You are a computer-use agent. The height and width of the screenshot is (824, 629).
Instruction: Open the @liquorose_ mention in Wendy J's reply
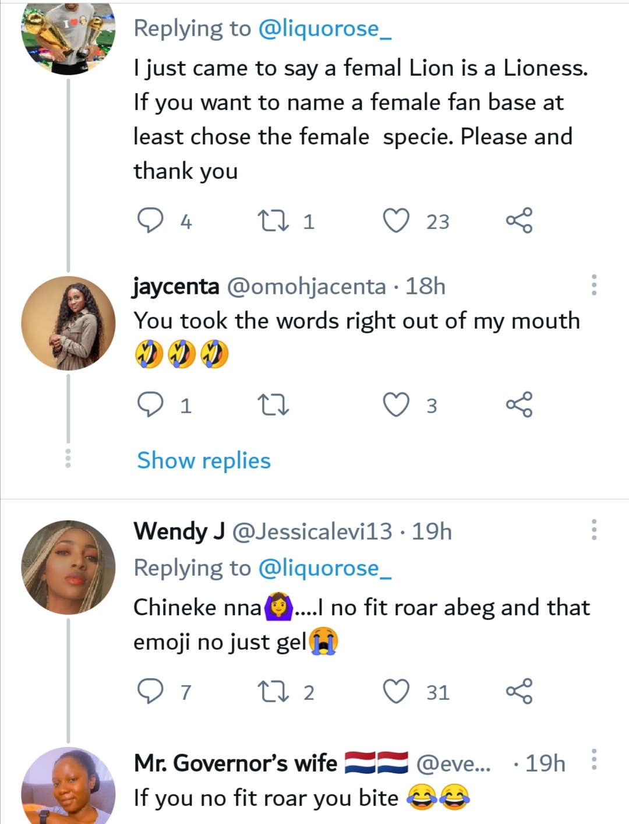tap(324, 568)
